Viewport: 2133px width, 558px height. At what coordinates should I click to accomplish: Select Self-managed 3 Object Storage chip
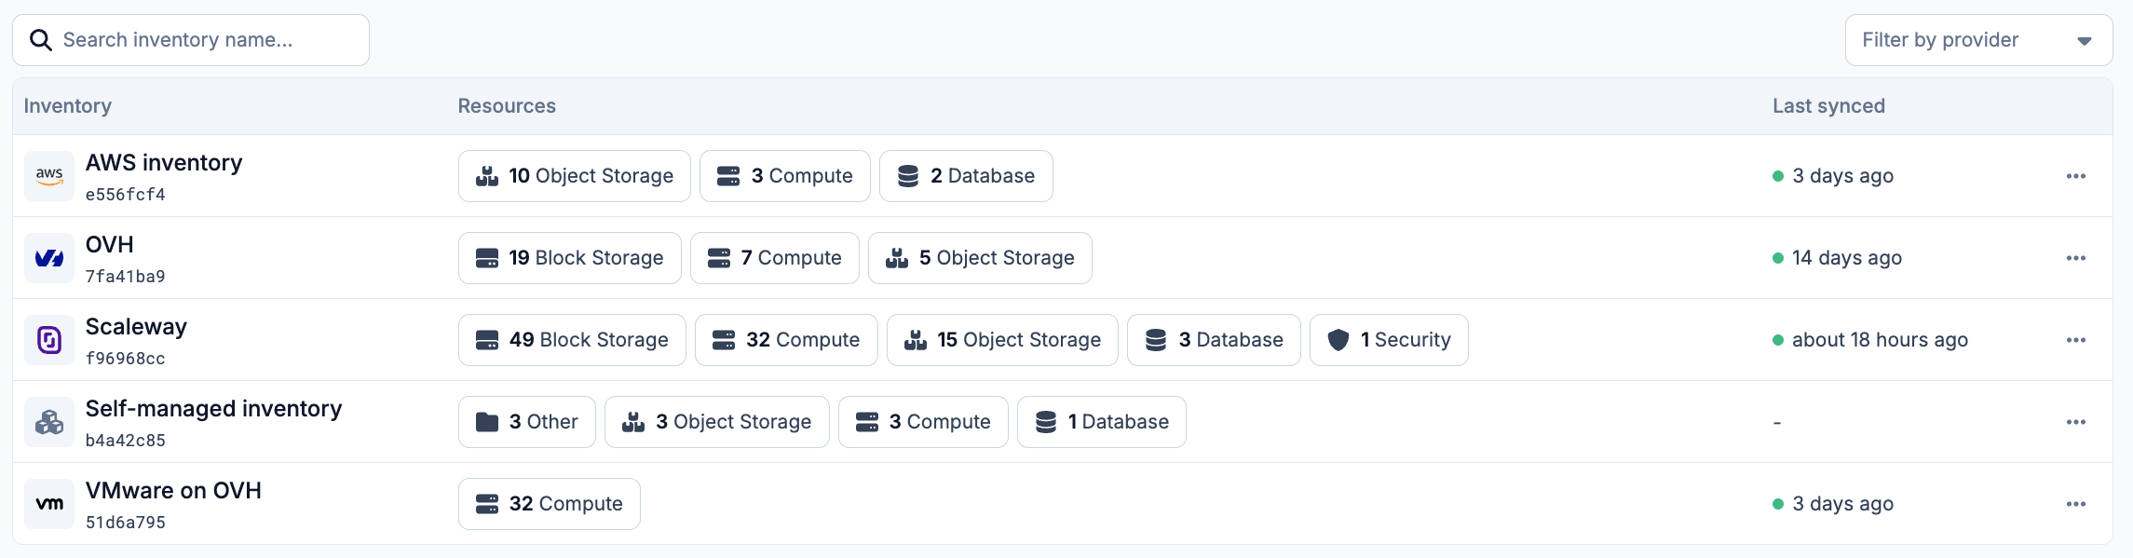(x=717, y=422)
